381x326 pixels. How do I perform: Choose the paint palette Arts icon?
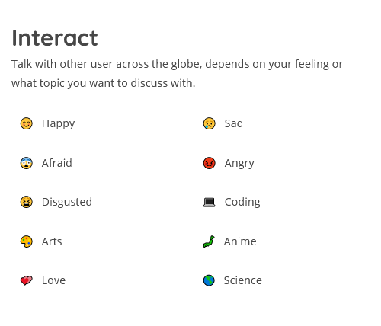[x=27, y=241]
